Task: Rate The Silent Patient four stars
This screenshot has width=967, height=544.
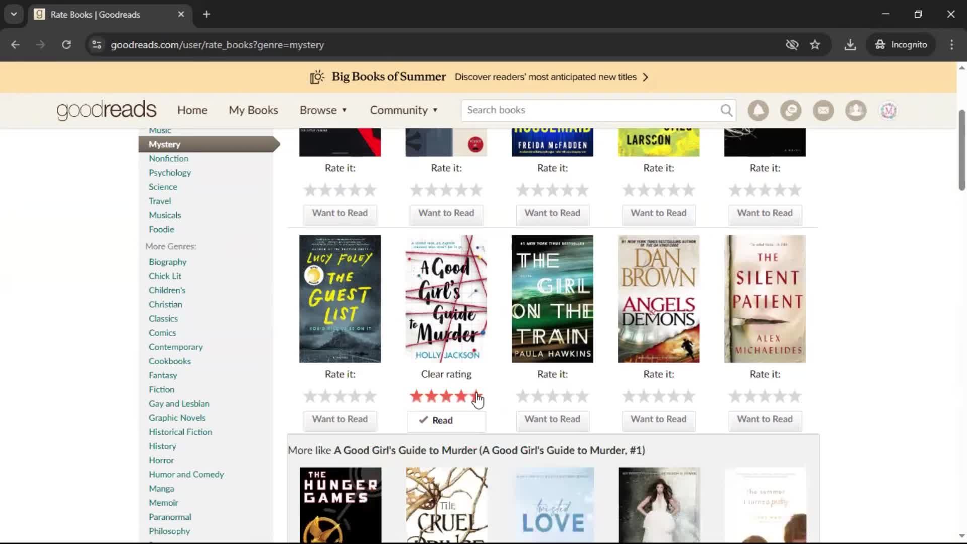Action: [780, 396]
